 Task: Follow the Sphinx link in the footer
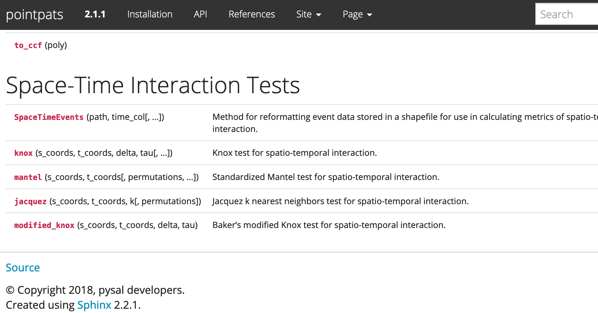click(x=94, y=305)
